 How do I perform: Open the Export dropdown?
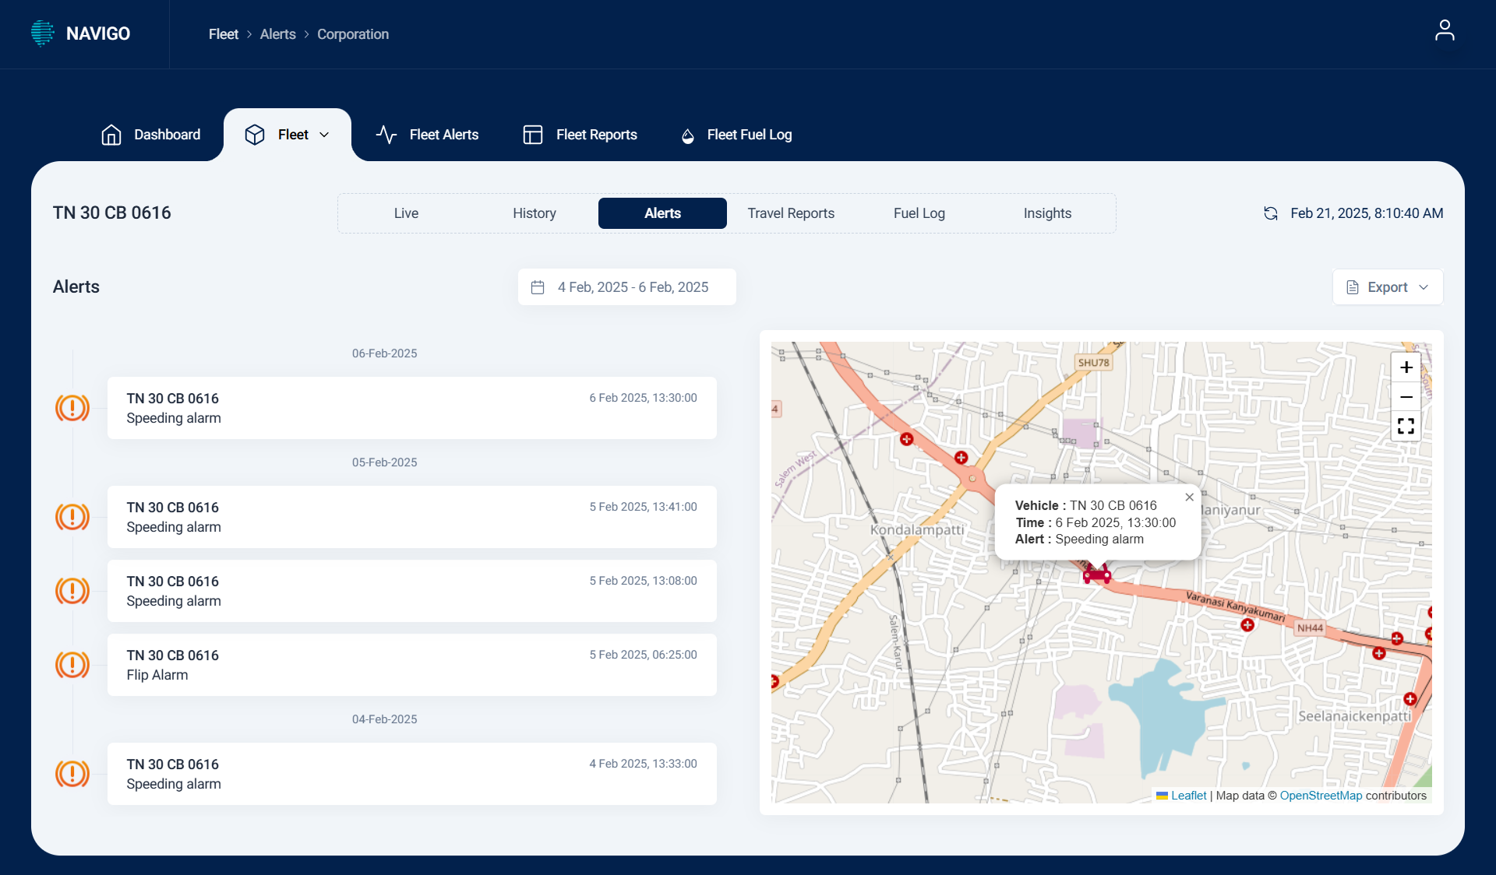(1387, 287)
